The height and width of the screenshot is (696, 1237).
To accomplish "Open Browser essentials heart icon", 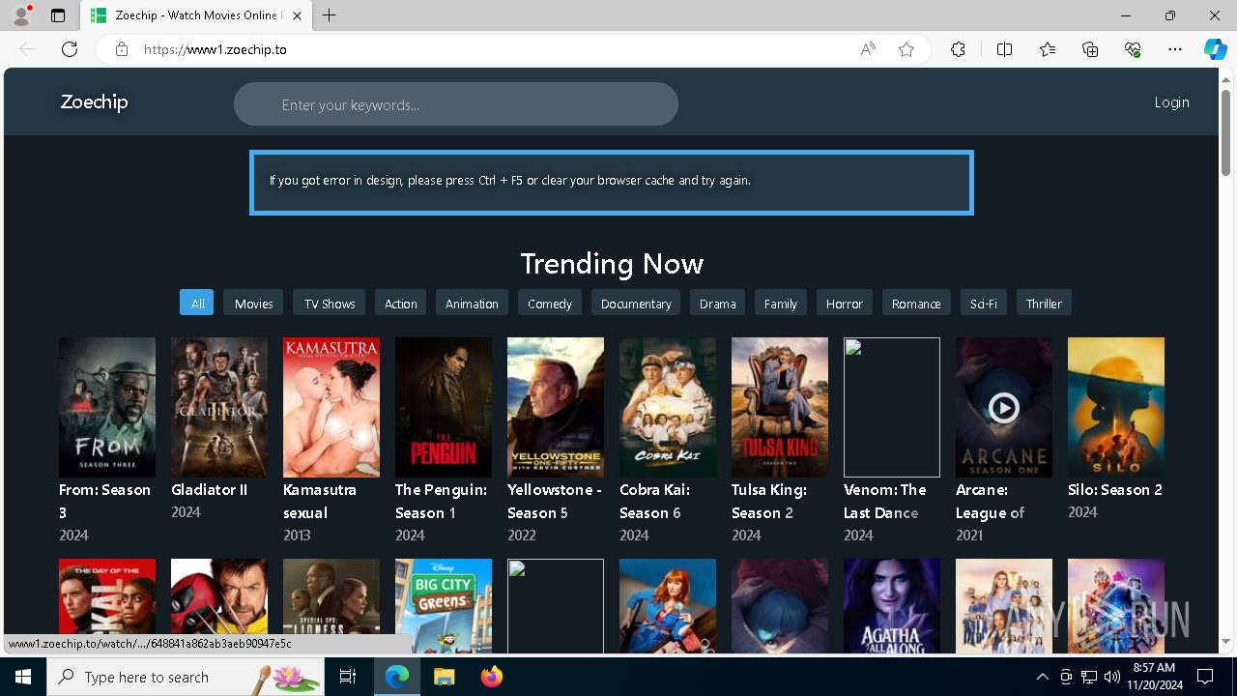I will pyautogui.click(x=1133, y=49).
